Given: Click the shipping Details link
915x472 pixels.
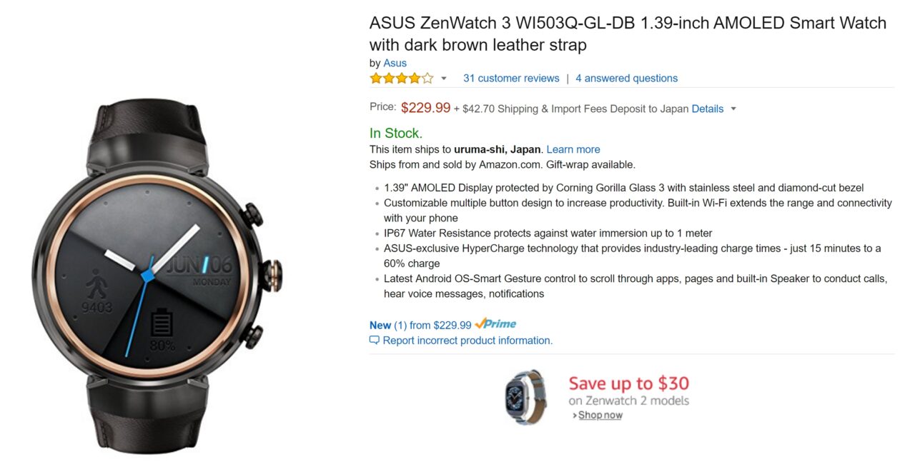Looking at the screenshot, I should click(x=707, y=109).
